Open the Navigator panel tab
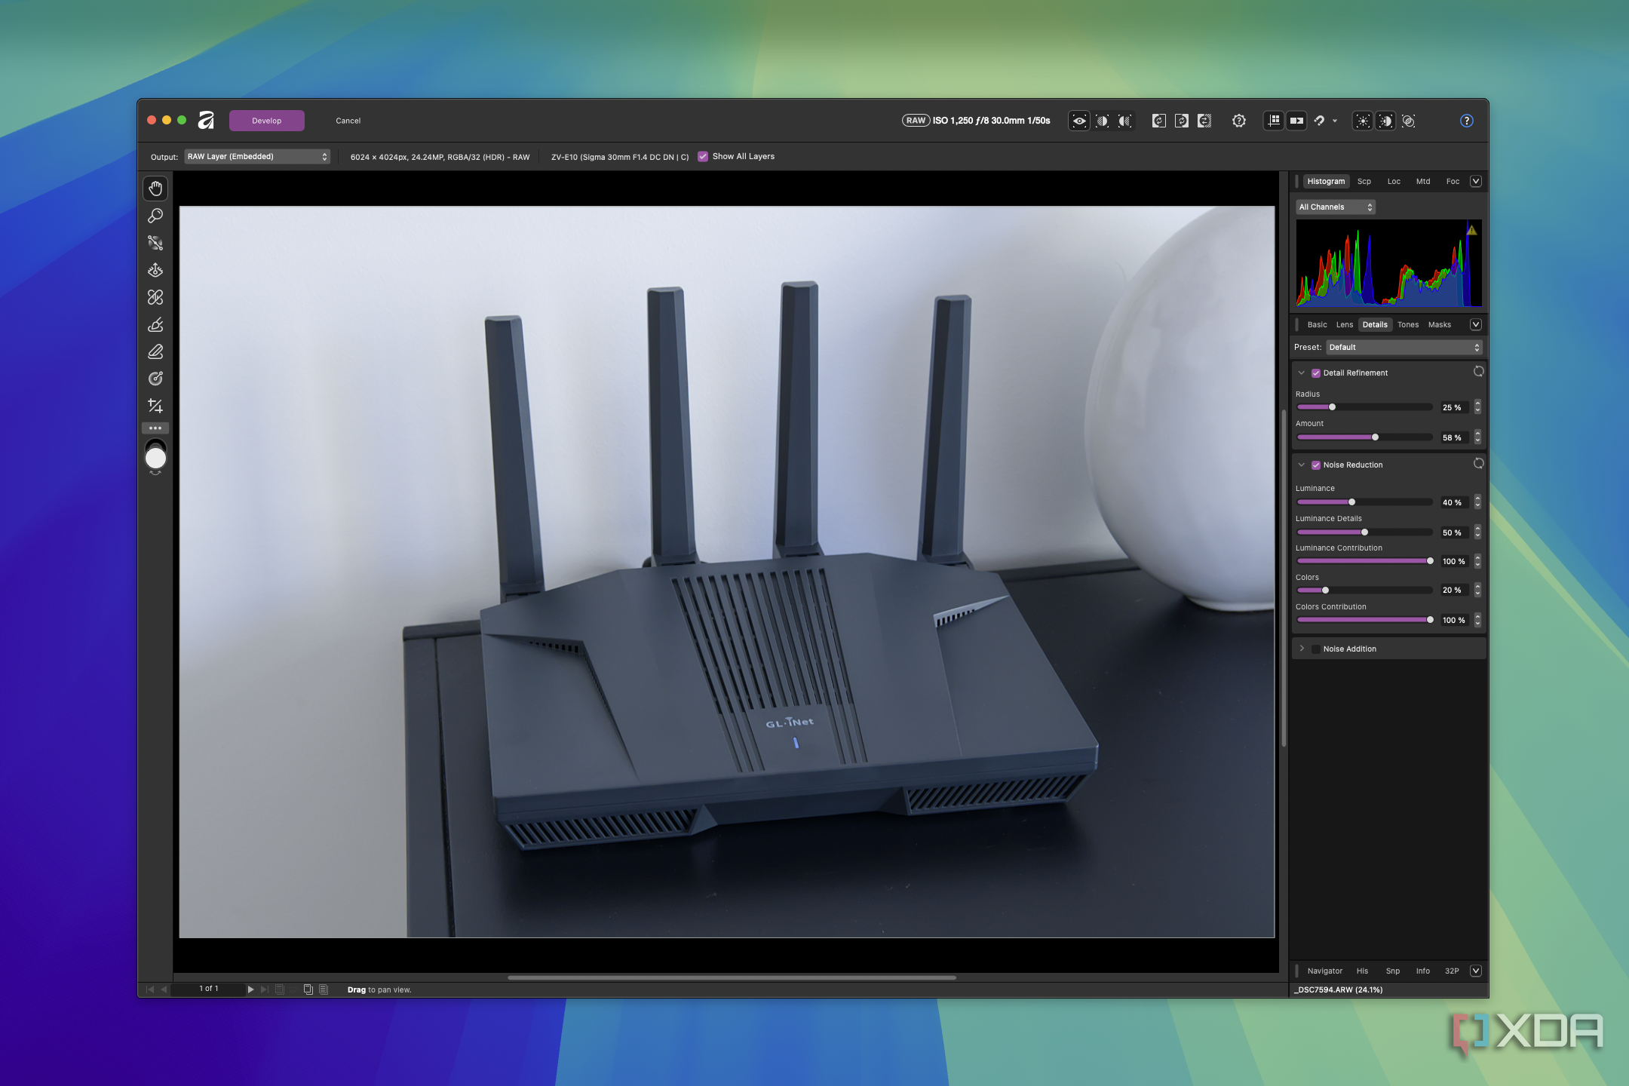 tap(1324, 971)
